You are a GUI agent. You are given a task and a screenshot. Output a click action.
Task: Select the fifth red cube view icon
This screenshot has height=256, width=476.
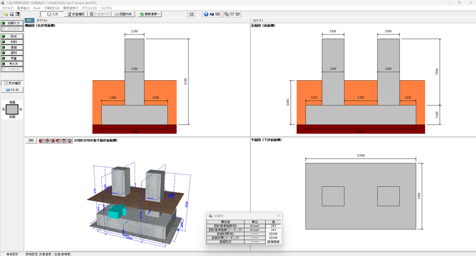(x=64, y=141)
